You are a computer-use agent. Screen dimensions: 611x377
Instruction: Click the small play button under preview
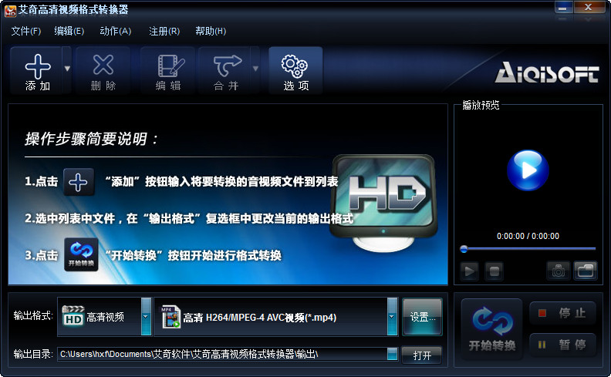click(470, 271)
